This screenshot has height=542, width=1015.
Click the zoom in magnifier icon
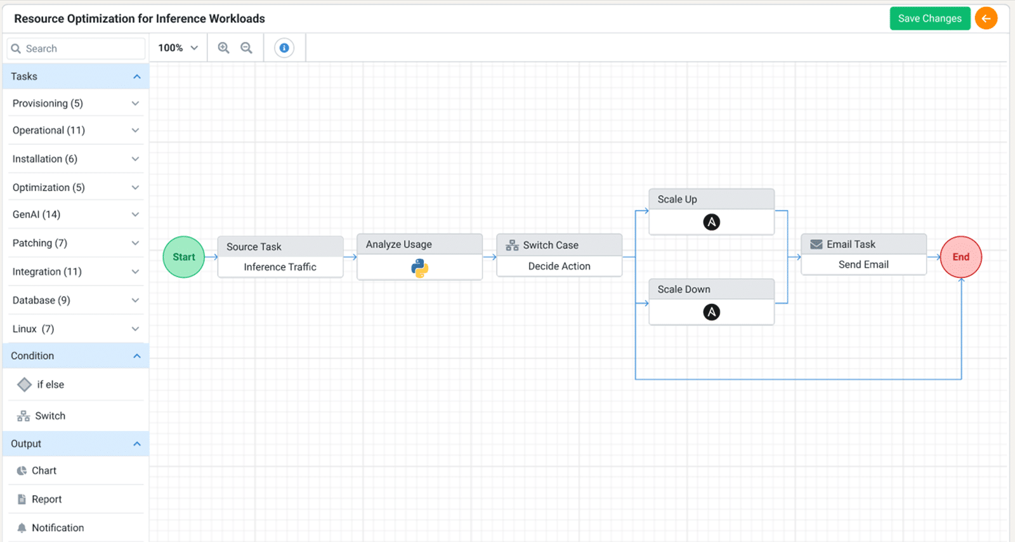223,48
